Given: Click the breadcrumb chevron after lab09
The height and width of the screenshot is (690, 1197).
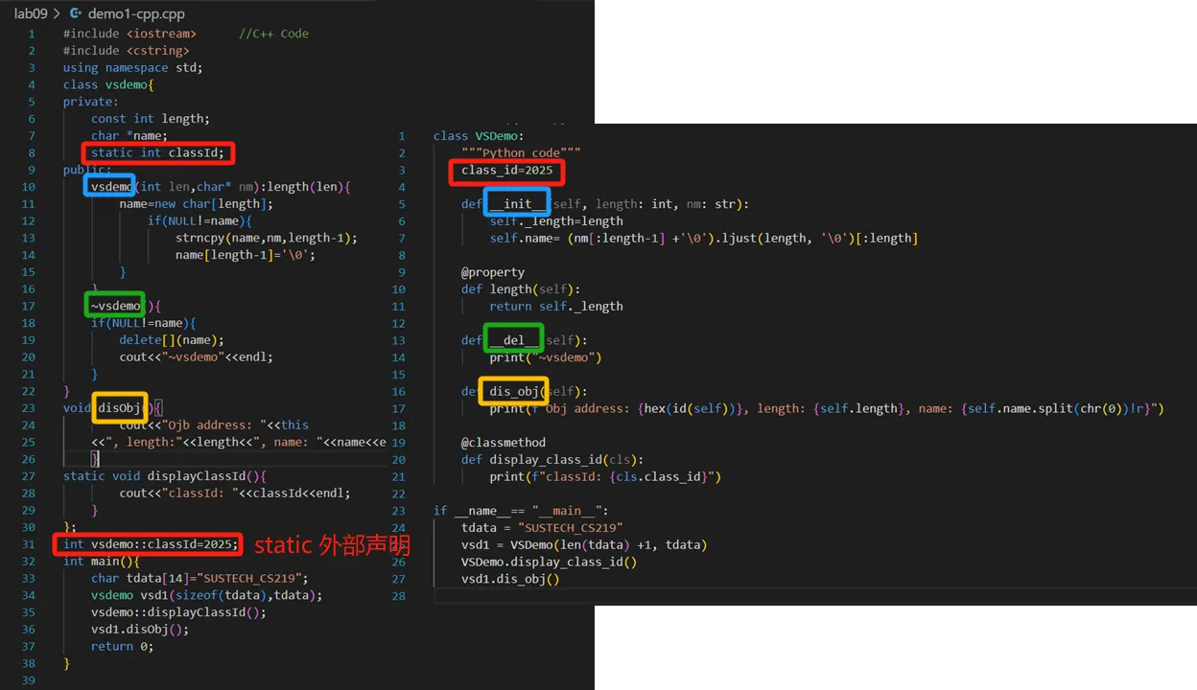Looking at the screenshot, I should point(56,13).
